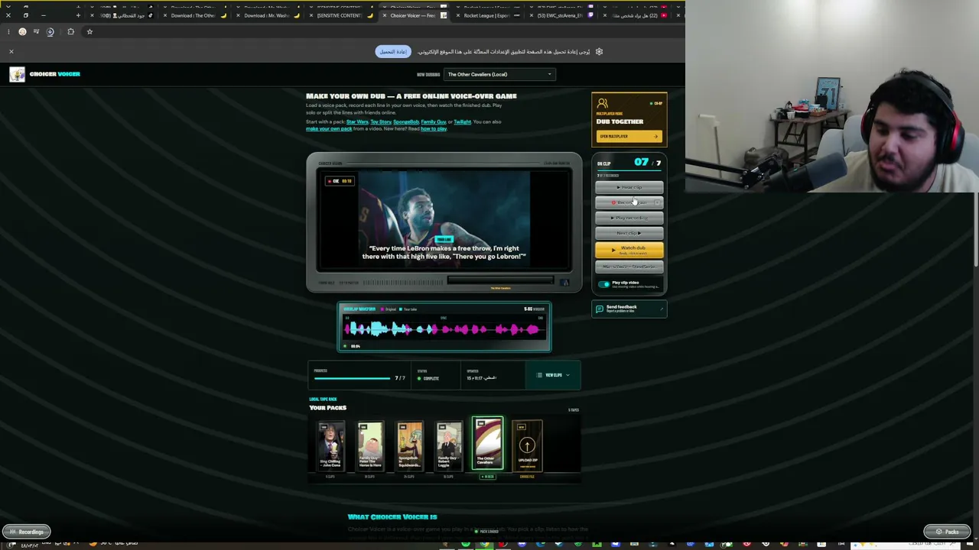Image resolution: width=979 pixels, height=550 pixels.
Task: Click the Play recording button
Action: click(x=629, y=218)
